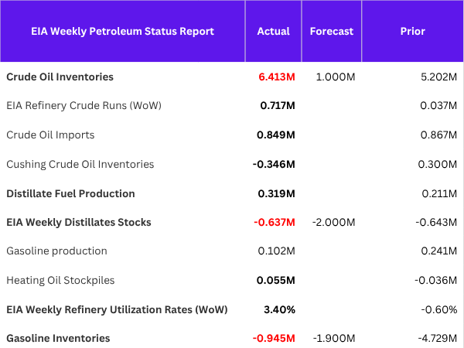Click the actual value 0.102M
This screenshot has width=464, height=348.
pos(276,251)
